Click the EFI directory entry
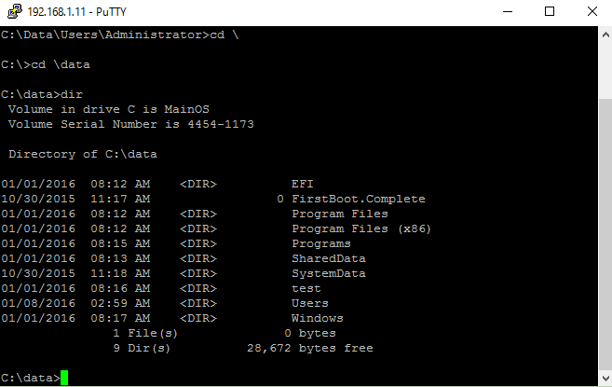The image size is (612, 387). pos(303,184)
